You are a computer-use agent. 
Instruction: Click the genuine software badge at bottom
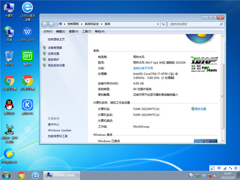pos(205,141)
